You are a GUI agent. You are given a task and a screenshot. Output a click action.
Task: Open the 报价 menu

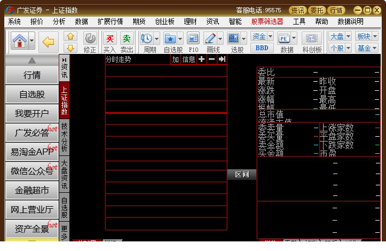click(37, 22)
